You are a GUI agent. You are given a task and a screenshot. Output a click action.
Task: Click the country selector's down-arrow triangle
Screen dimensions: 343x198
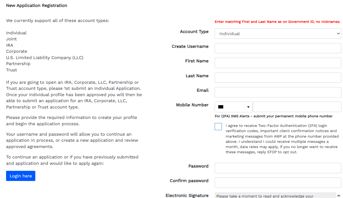point(248,107)
